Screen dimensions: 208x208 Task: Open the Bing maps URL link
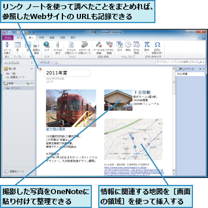tap(133, 172)
